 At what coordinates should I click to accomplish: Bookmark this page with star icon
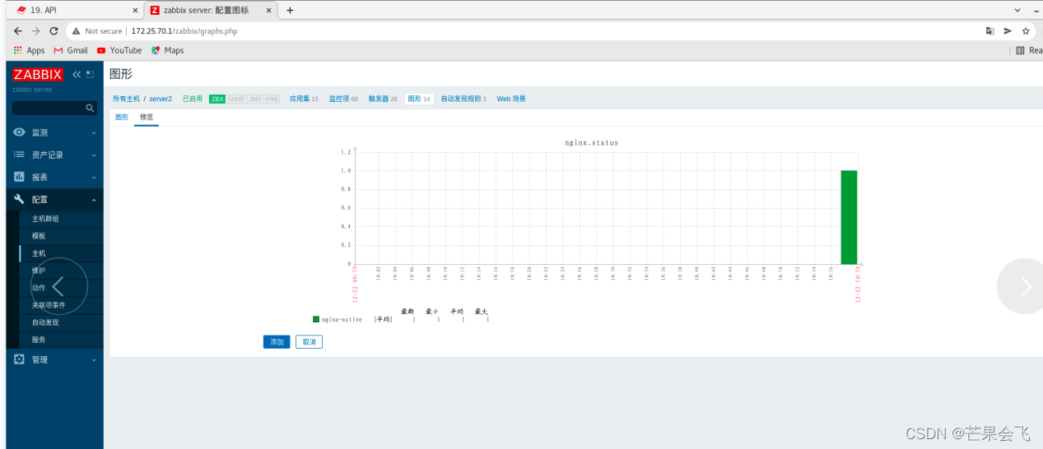[x=1026, y=30]
